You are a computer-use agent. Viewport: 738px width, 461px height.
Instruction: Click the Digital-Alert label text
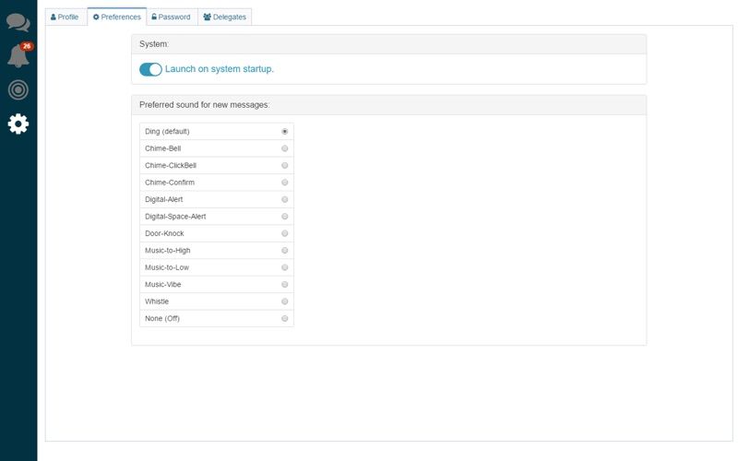(x=164, y=199)
